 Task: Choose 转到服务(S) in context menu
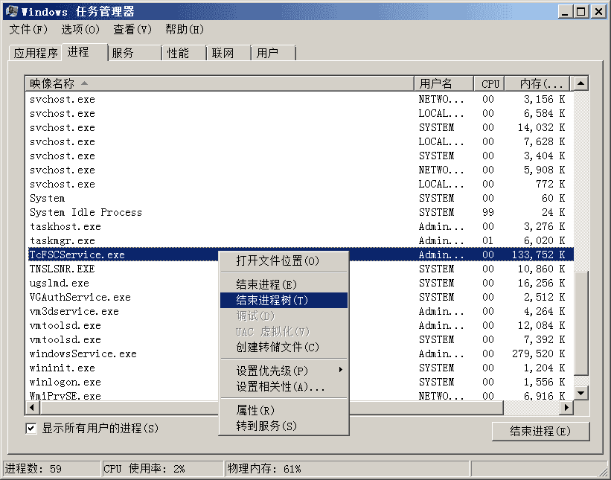click(284, 426)
